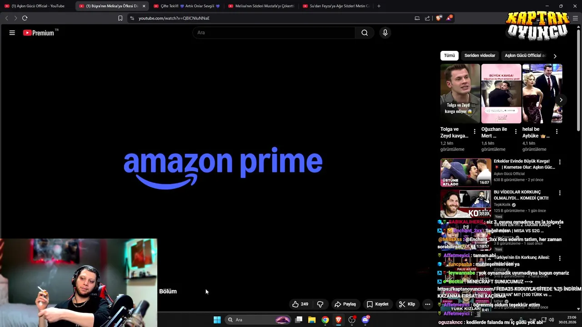Open options for 'helal be Aybüke' short
This screenshot has width=582, height=327.
click(x=556, y=131)
